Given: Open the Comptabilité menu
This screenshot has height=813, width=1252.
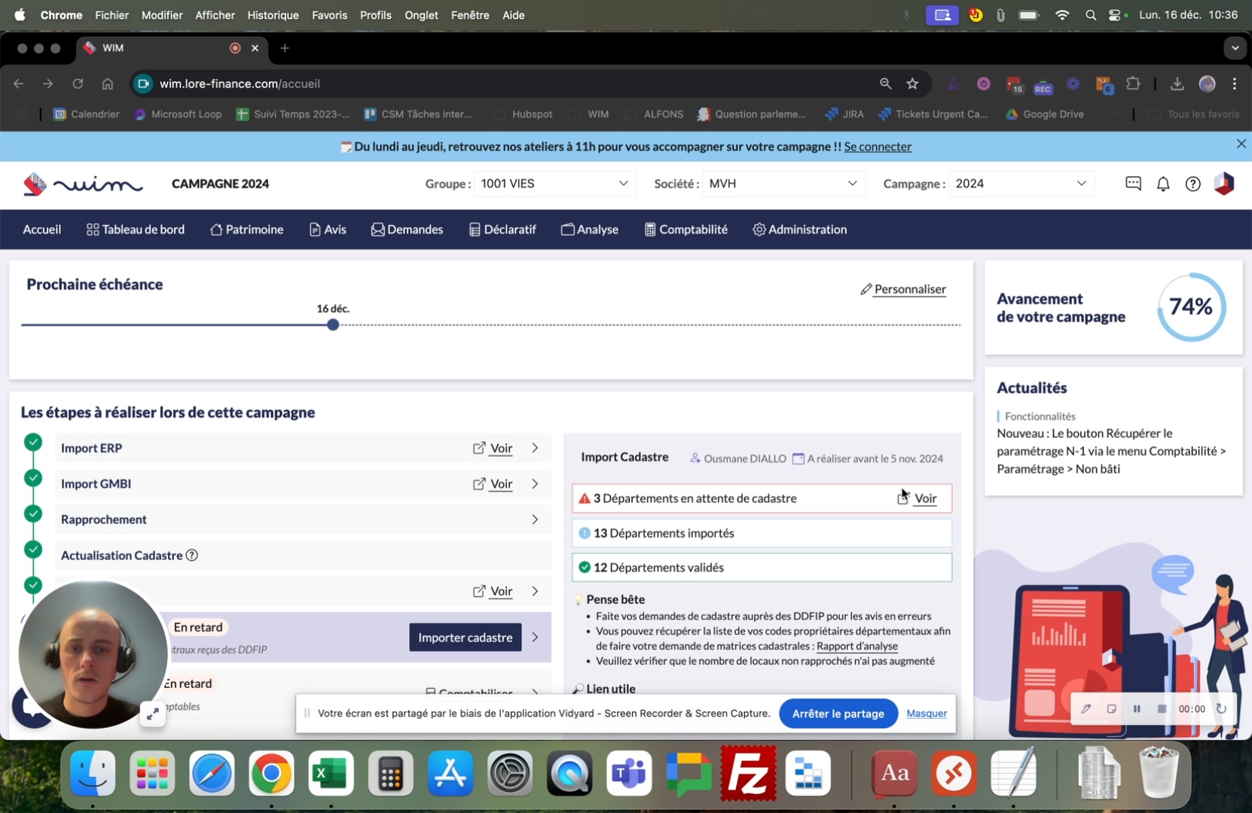Looking at the screenshot, I should click(x=686, y=230).
